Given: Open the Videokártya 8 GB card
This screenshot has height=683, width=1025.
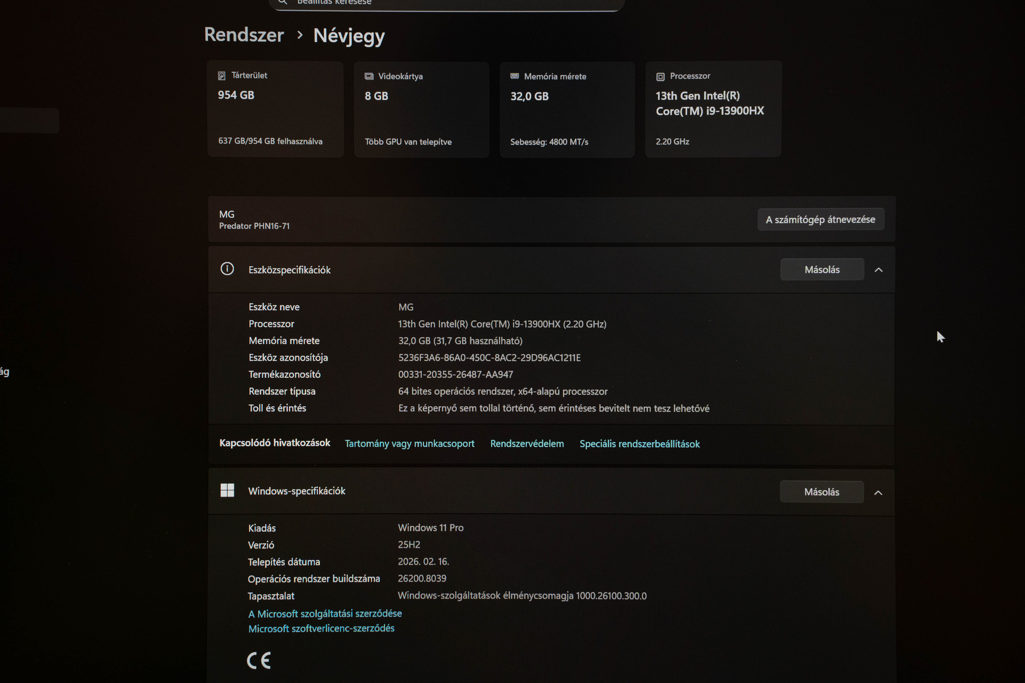Looking at the screenshot, I should [421, 110].
